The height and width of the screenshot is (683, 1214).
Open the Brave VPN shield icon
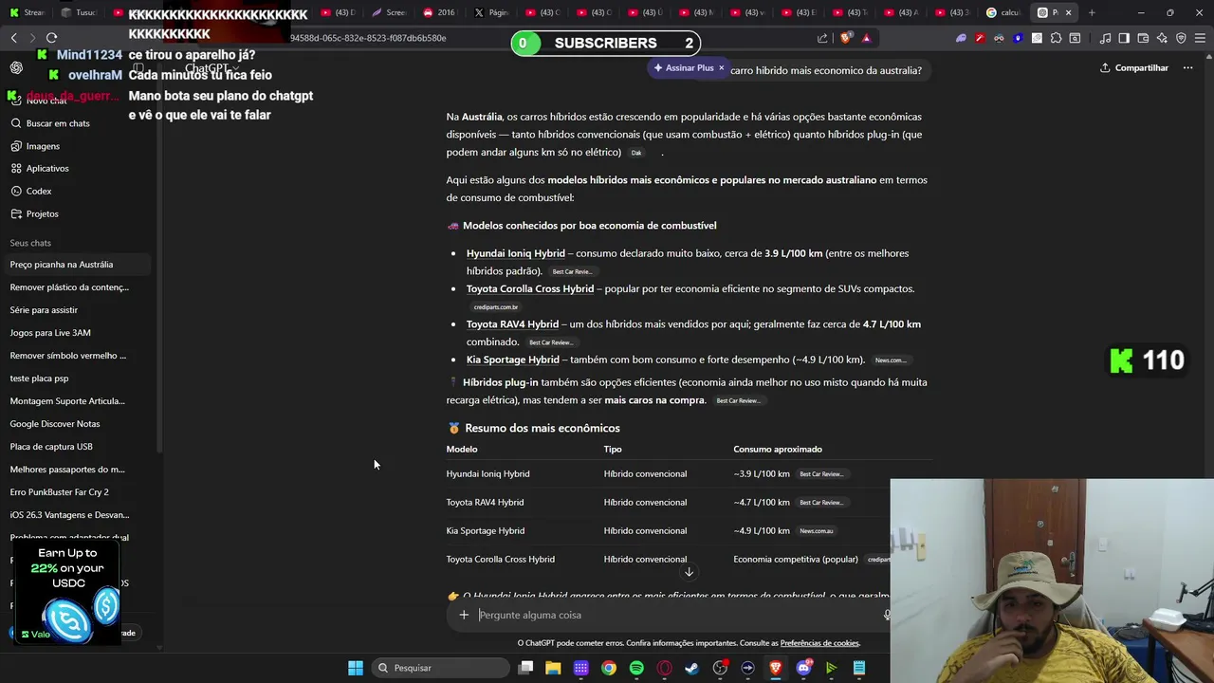click(1181, 38)
